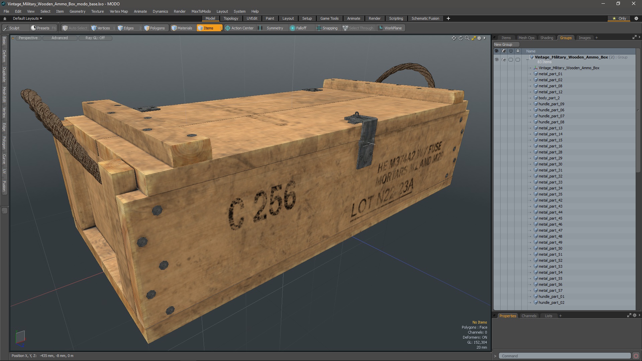The width and height of the screenshot is (642, 361).
Task: Open the Presets browser
Action: [43, 28]
